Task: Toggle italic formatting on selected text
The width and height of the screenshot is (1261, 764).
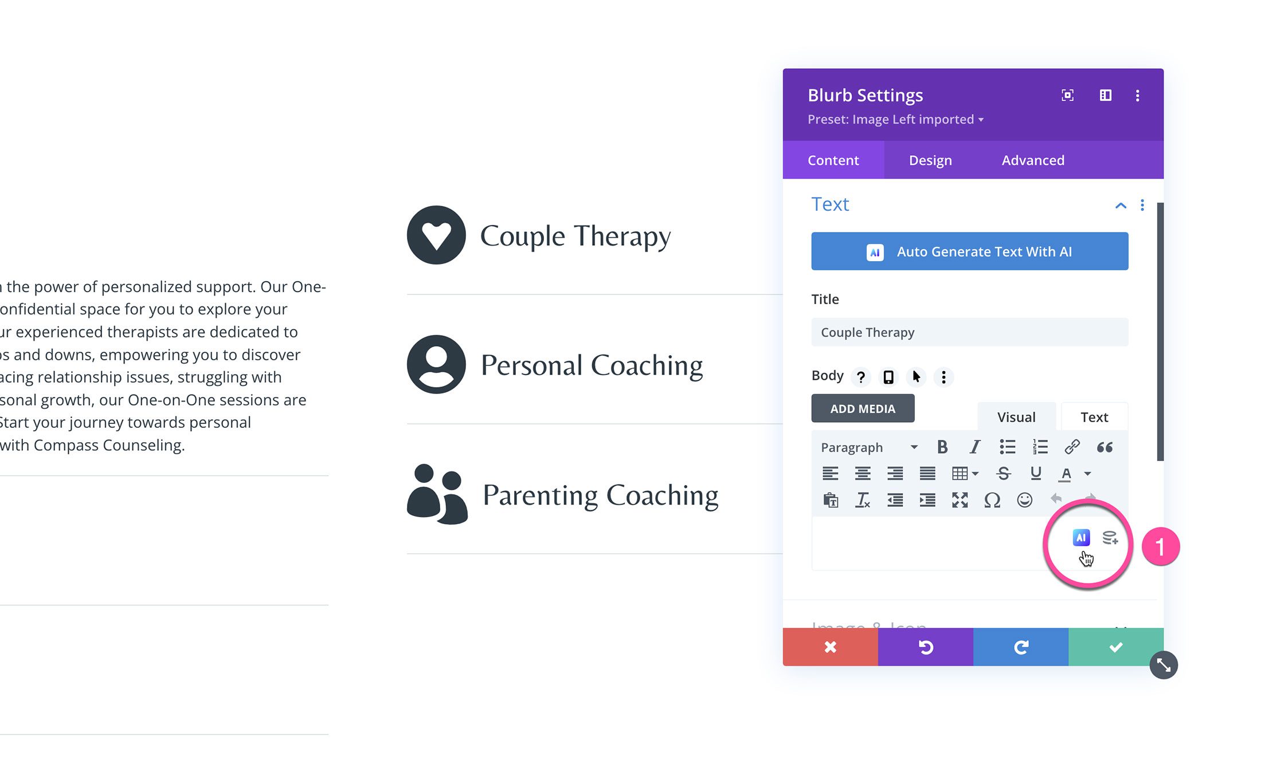Action: coord(974,447)
